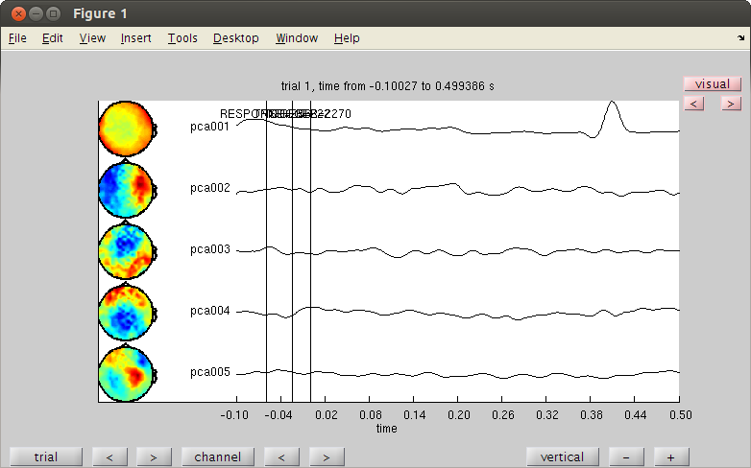Open the Help menu

(347, 38)
